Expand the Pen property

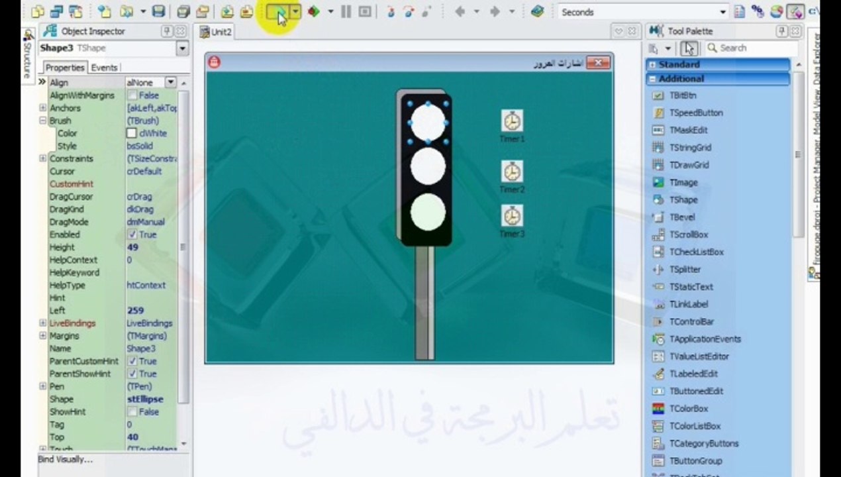[43, 386]
